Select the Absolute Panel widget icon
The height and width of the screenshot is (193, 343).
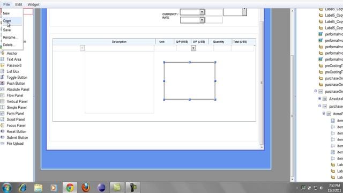(x=2, y=90)
